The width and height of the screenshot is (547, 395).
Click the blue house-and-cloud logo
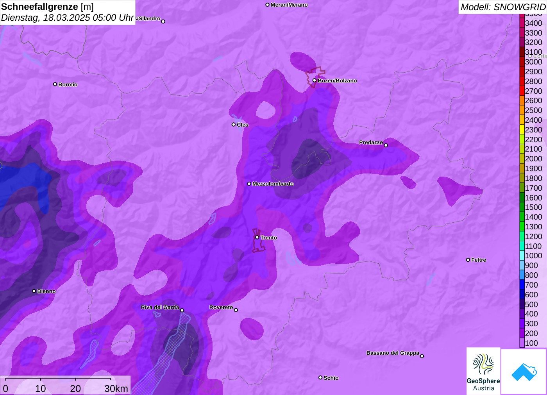coord(524,372)
